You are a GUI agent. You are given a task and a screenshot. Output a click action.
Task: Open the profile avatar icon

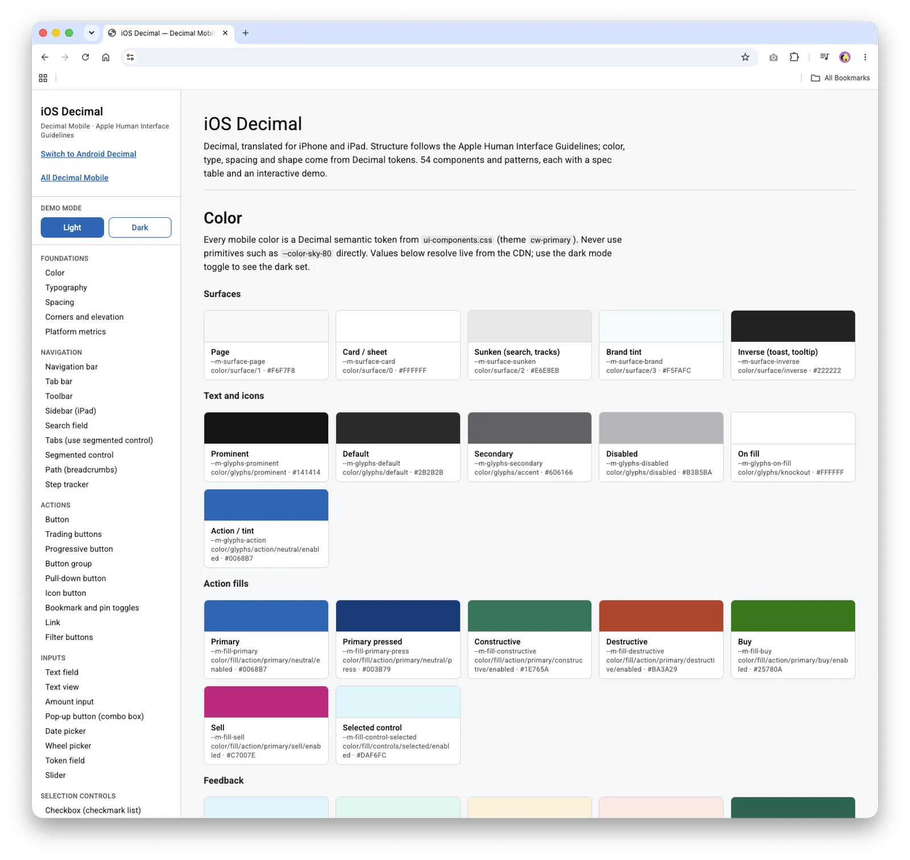tap(845, 57)
